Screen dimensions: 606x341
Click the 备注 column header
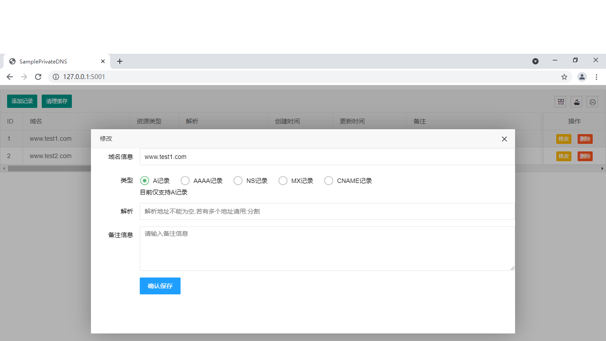tap(475, 121)
